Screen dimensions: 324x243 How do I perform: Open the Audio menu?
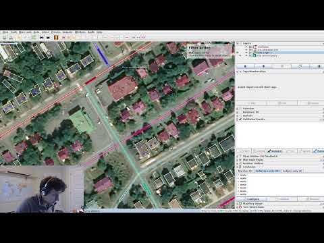91,32
